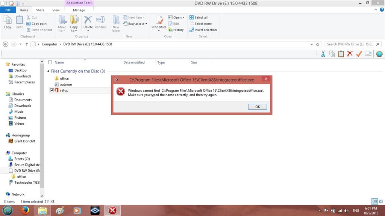
Task: Click the Edit button in Open group
Action: [x=174, y=24]
